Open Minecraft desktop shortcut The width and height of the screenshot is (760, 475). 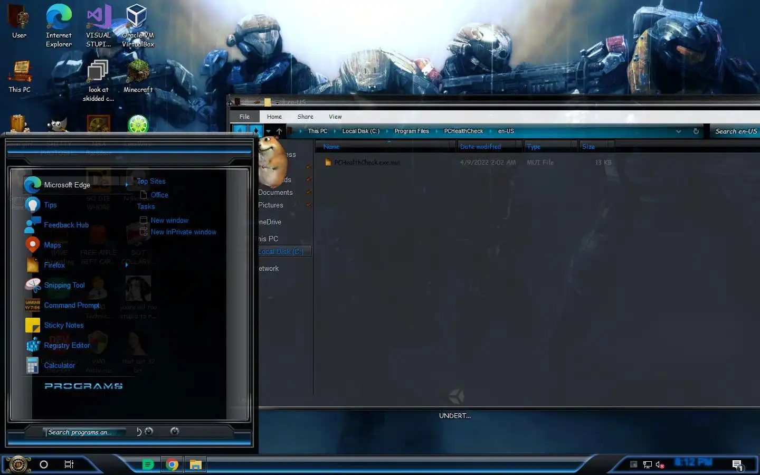pos(138,77)
